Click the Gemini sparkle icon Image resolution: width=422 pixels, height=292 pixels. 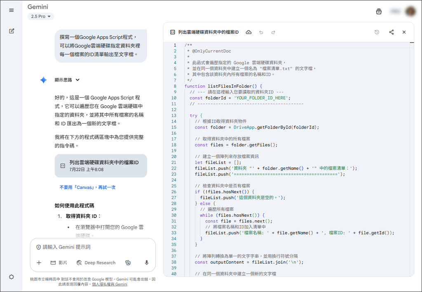tap(43, 80)
